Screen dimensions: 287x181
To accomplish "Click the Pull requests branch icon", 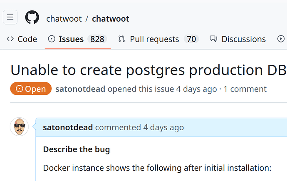I will tap(122, 39).
